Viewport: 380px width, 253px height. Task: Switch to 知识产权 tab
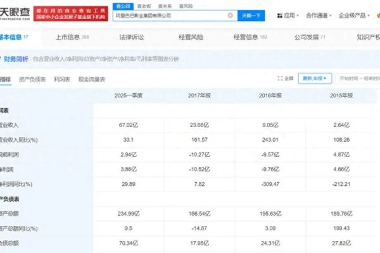coord(368,37)
